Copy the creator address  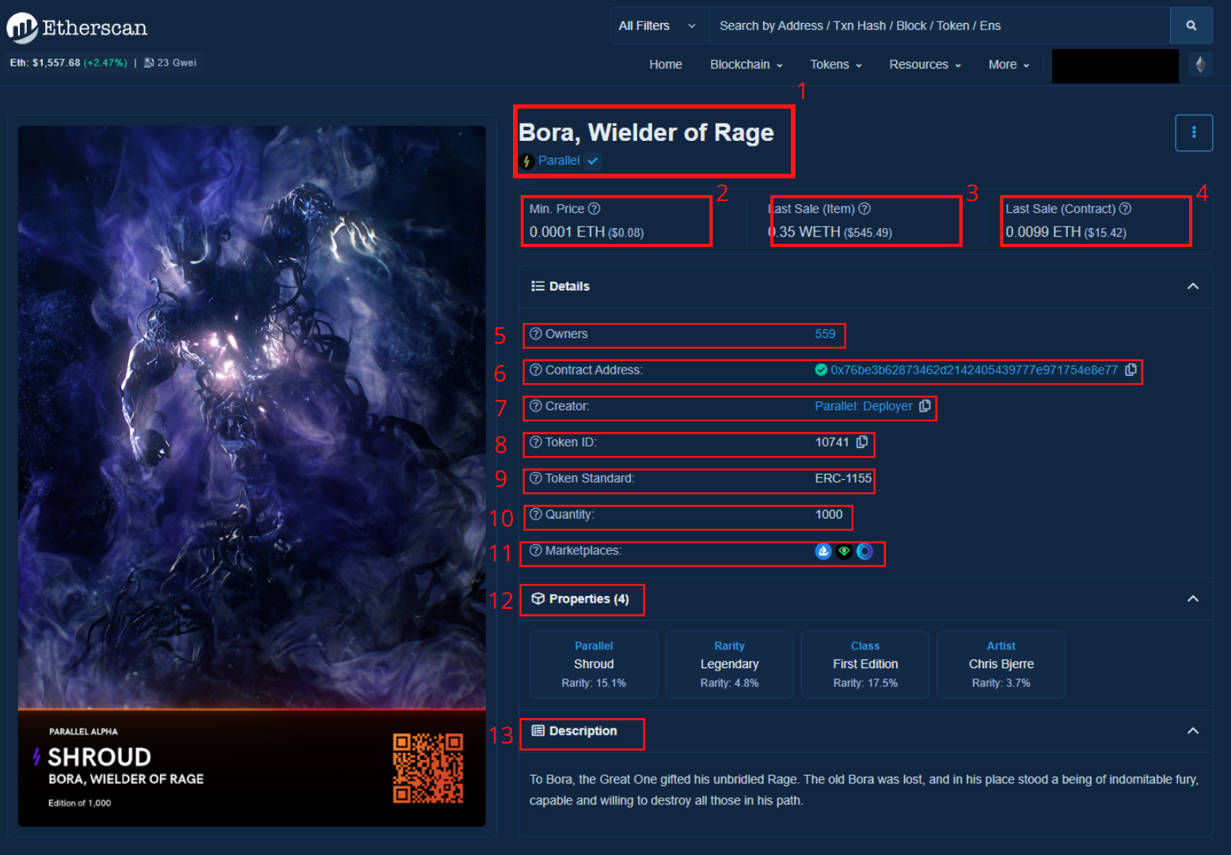click(x=925, y=406)
